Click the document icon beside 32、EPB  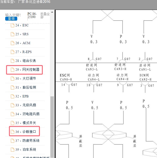13,96
